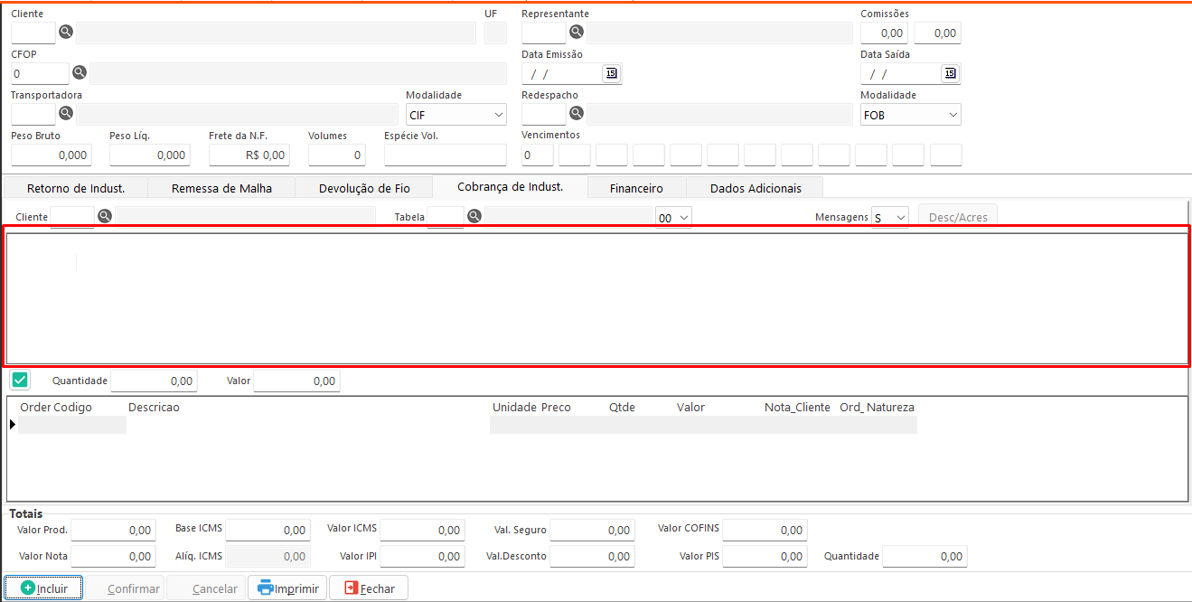Viewport: 1192px width, 602px height.
Task: Click the Redespacho search magnifier icon
Action: pyautogui.click(x=576, y=113)
